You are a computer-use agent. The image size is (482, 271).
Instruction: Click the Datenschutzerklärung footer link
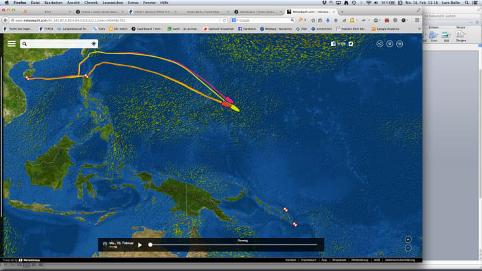403,260
